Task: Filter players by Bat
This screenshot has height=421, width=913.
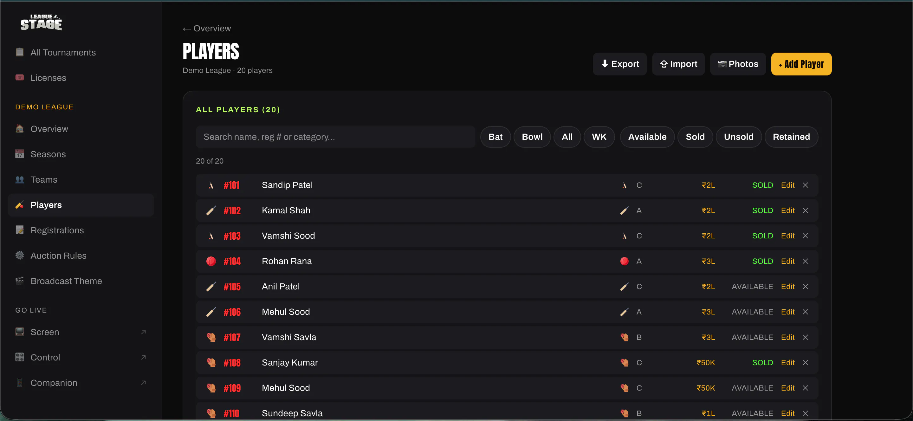Action: pyautogui.click(x=495, y=137)
